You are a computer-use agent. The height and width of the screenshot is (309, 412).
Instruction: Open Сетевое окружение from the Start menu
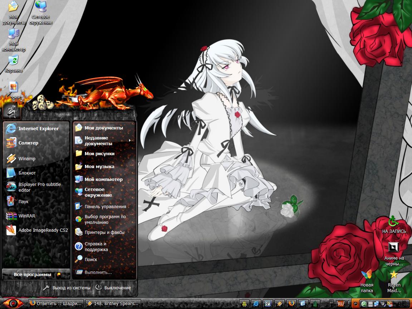(x=104, y=192)
